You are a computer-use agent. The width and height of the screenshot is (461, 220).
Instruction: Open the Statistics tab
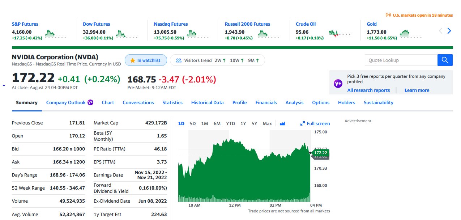click(x=172, y=103)
